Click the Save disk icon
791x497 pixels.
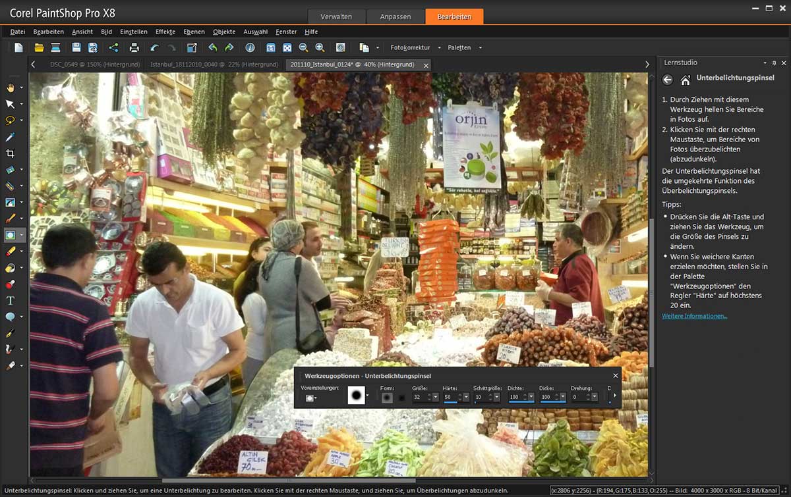76,47
